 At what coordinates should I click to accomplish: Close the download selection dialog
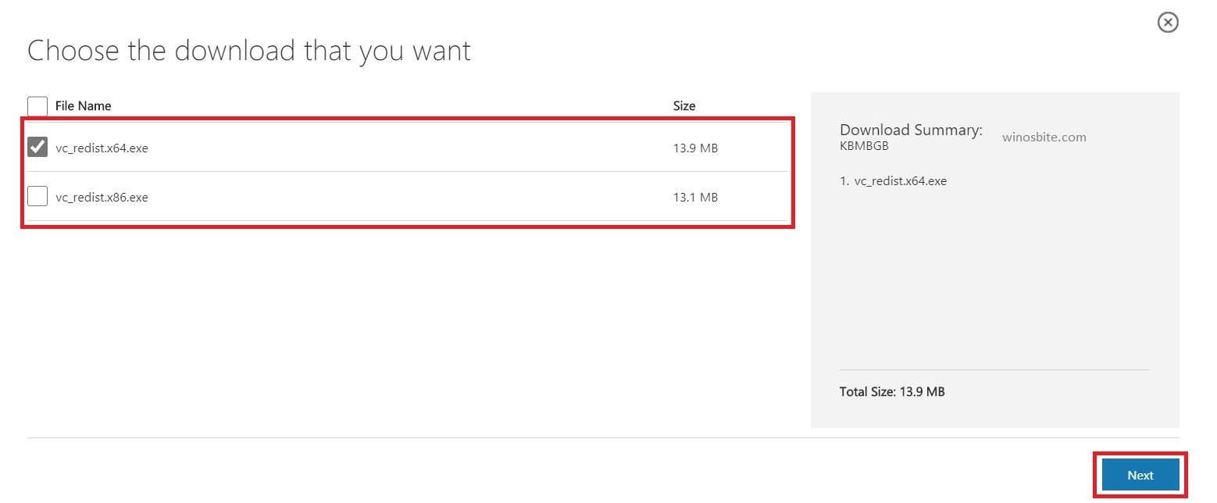(1167, 23)
